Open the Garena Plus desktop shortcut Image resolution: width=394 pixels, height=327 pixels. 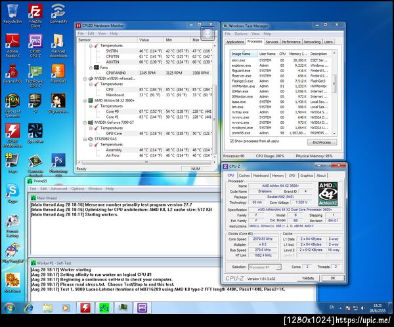12,73
